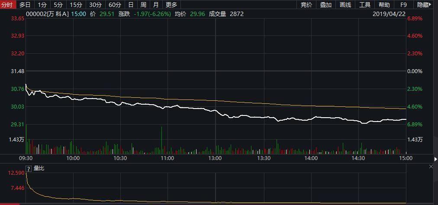Open the 多日 chart tab

pyautogui.click(x=25, y=5)
